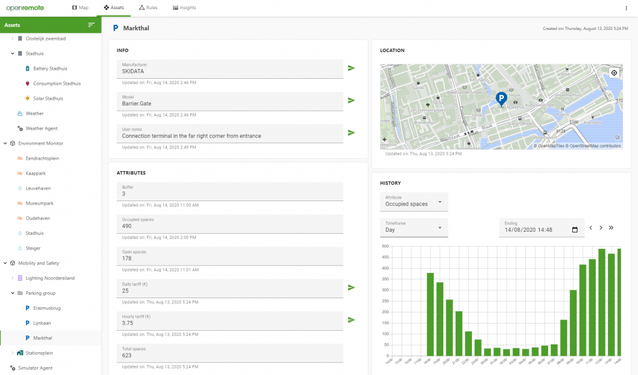Click the double-chevron fast-forward in History panel
This screenshot has width=638, height=375.
(x=611, y=228)
